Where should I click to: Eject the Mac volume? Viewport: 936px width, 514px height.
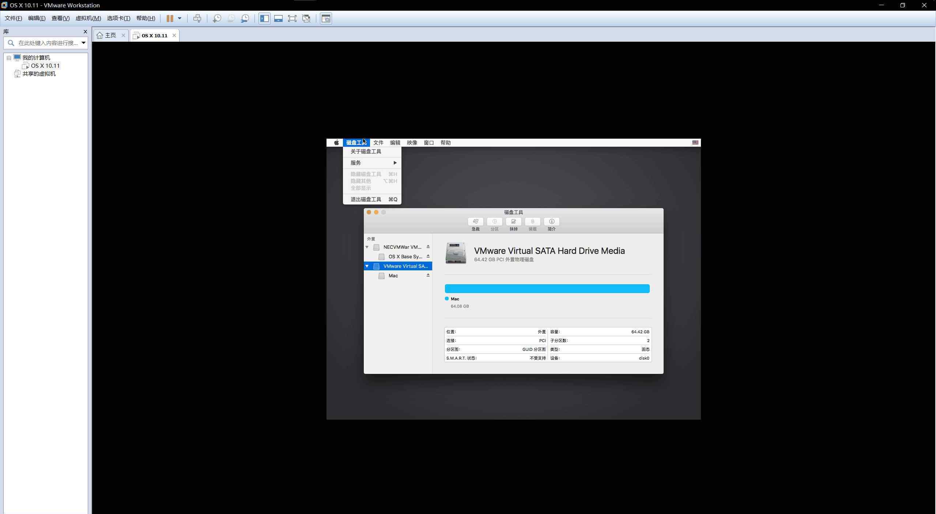[428, 275]
